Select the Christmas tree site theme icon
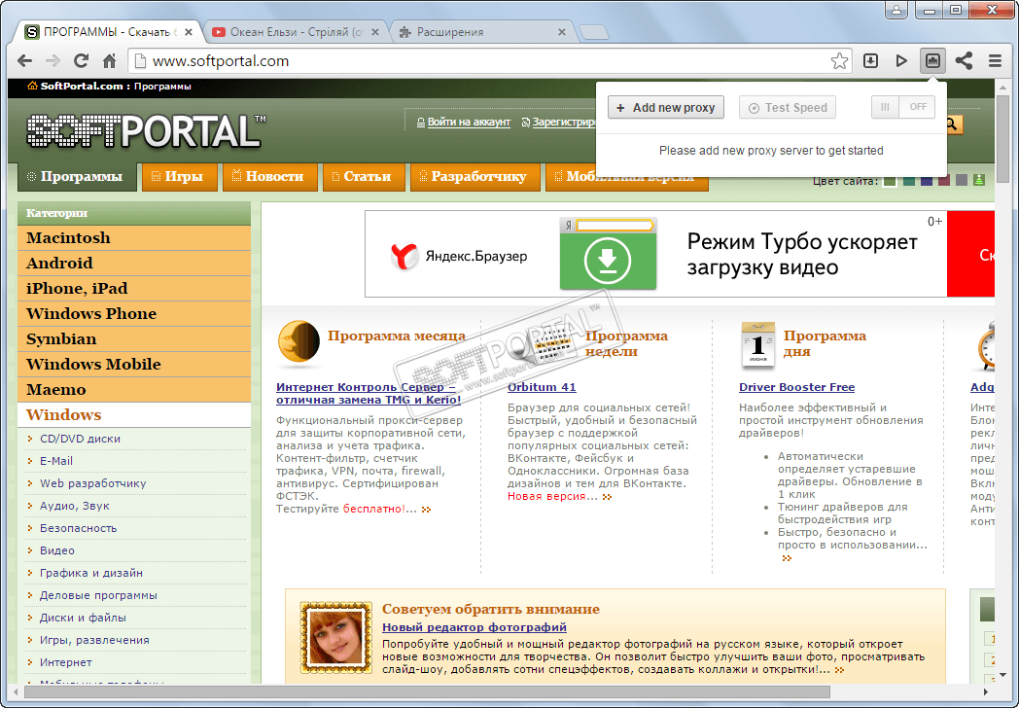Screen dimensions: 1019x708 click(979, 180)
